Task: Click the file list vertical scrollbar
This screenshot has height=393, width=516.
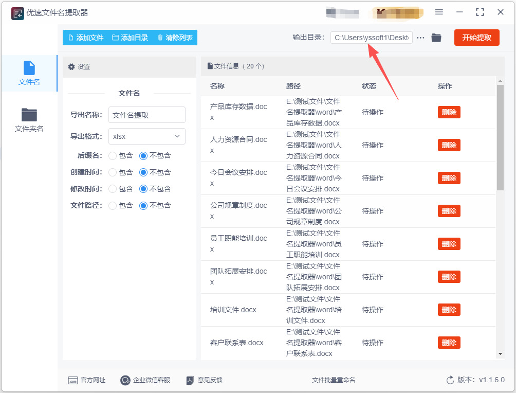Action: pos(500,137)
